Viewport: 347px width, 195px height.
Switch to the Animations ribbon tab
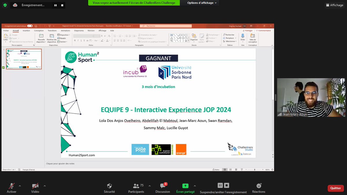66,31
